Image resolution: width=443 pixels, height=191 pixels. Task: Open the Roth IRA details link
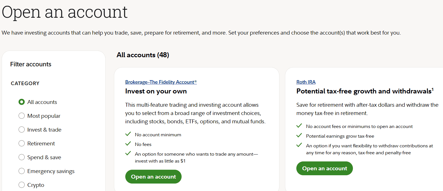(x=306, y=82)
